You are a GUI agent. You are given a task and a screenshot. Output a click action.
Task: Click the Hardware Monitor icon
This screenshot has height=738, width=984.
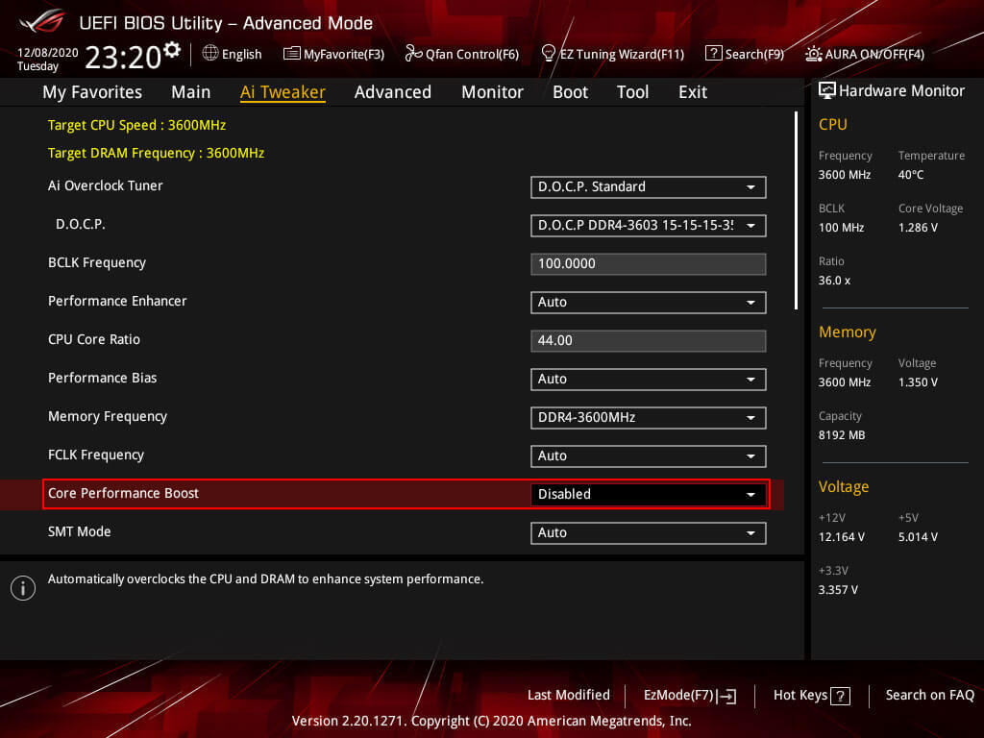[x=827, y=90]
